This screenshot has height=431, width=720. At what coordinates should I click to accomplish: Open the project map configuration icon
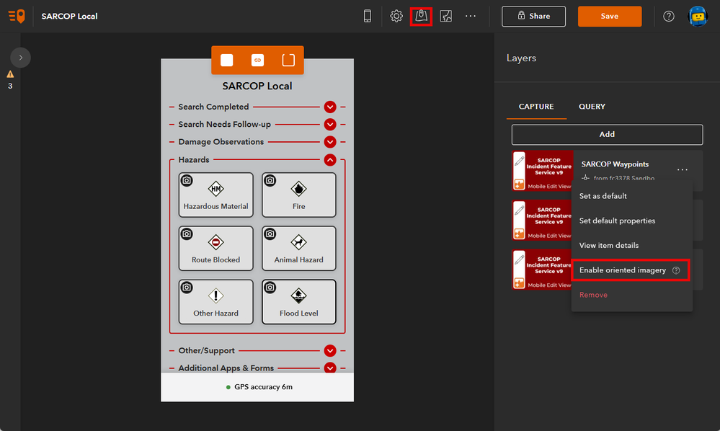[446, 16]
